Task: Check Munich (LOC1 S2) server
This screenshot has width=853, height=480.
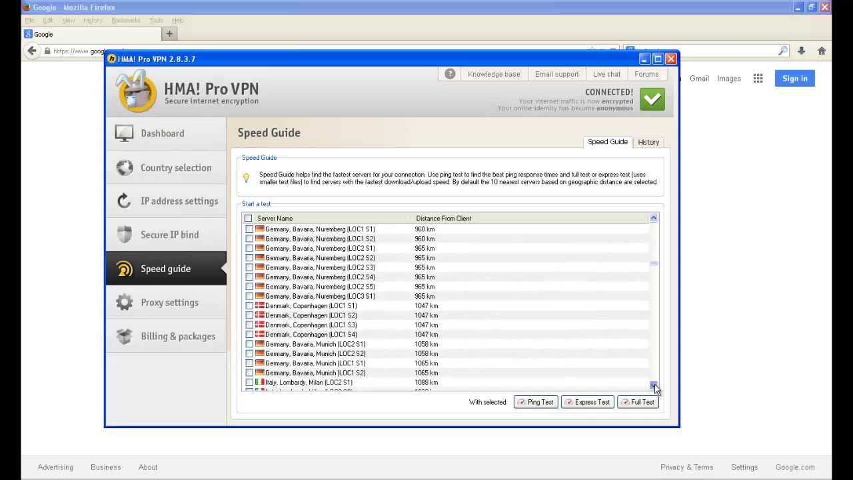Action: point(249,373)
